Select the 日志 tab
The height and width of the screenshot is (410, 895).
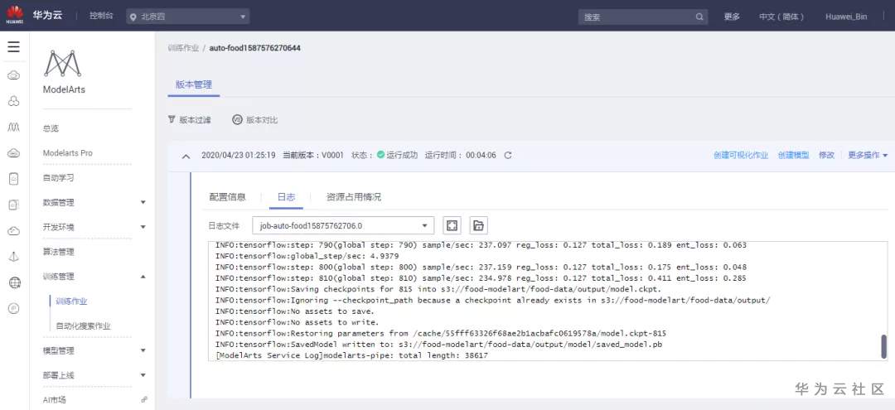point(286,197)
